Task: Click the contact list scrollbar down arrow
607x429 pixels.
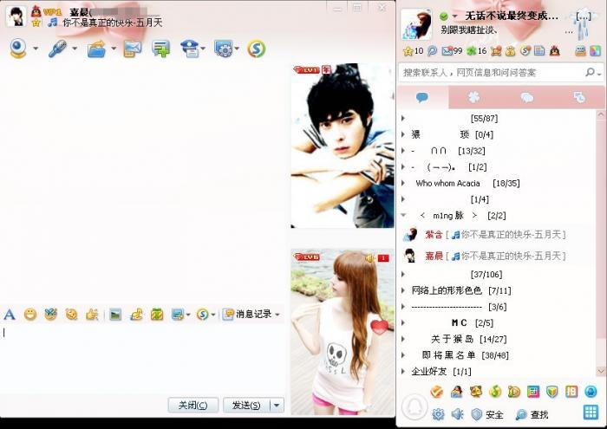Action: [601, 371]
